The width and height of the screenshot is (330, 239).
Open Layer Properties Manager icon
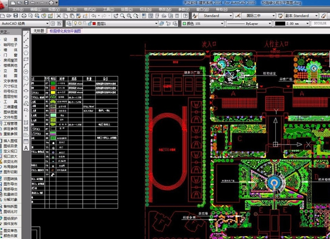tap(69, 24)
